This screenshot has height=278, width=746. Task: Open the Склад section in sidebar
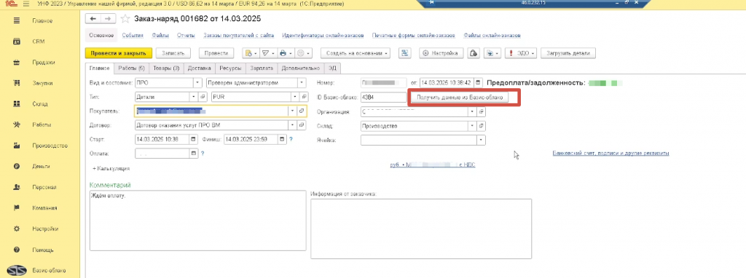pyautogui.click(x=40, y=104)
